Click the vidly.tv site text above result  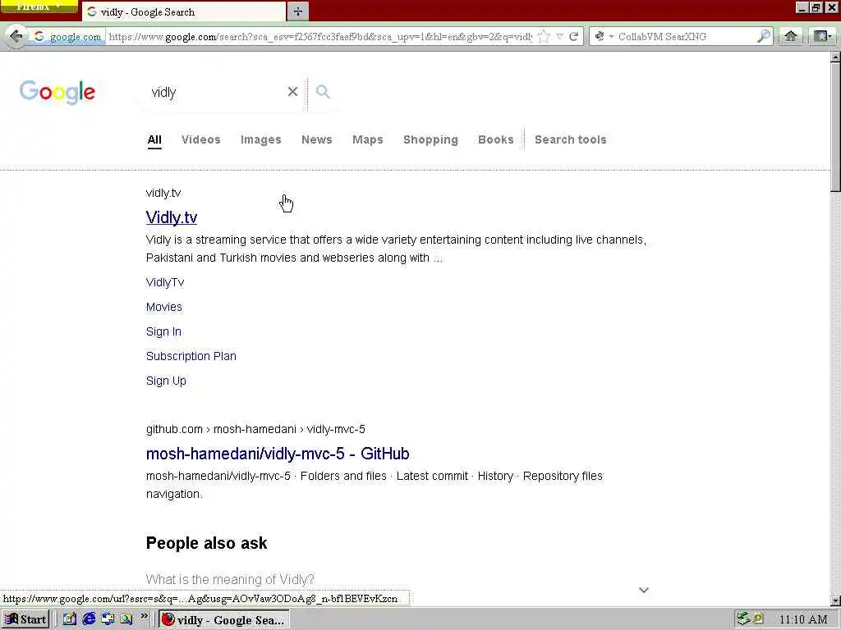point(163,193)
